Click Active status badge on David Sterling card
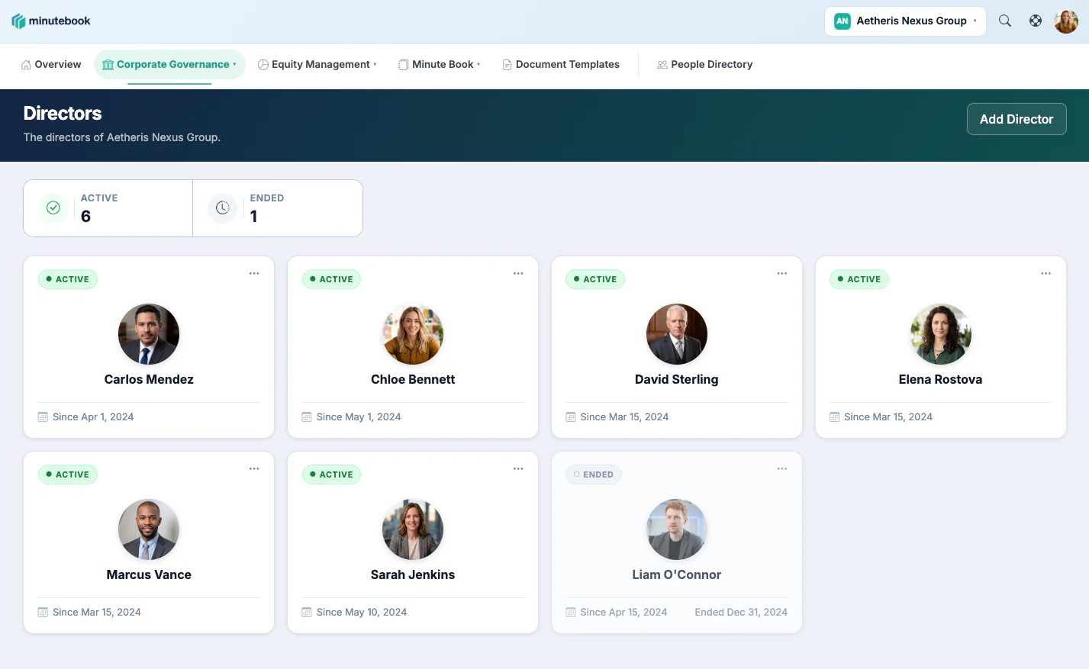This screenshot has height=669, width=1089. point(595,279)
